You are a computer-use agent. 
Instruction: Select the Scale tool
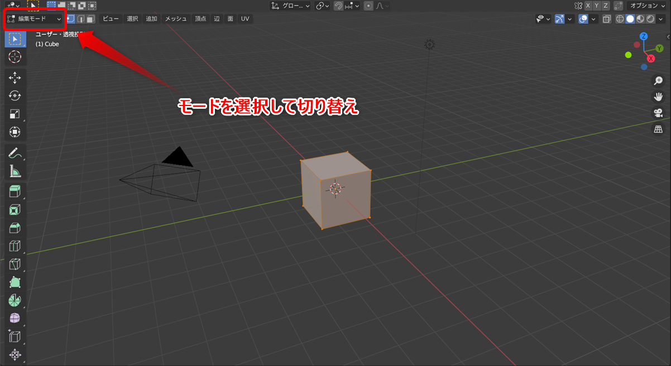tap(15, 114)
